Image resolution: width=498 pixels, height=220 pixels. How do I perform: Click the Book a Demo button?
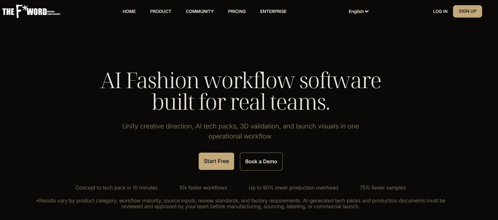pyautogui.click(x=261, y=162)
